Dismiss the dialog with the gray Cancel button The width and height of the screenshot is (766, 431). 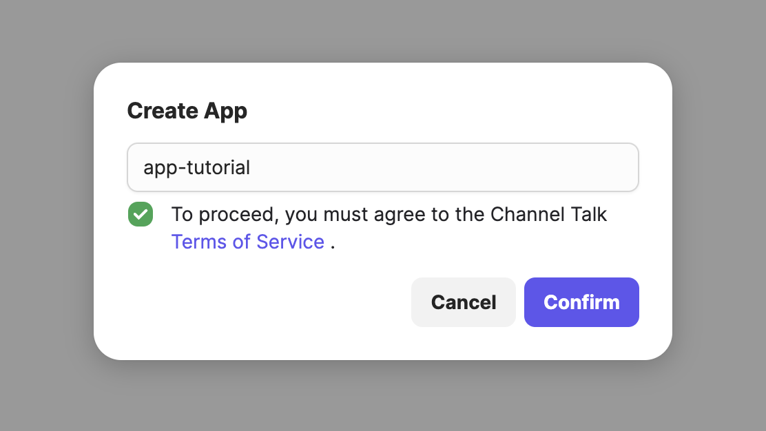coord(464,302)
